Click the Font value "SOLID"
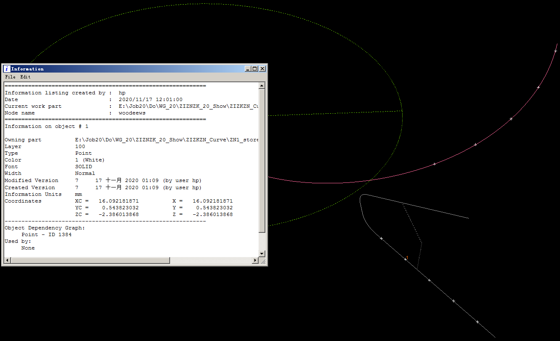The image size is (560, 341). [x=84, y=167]
